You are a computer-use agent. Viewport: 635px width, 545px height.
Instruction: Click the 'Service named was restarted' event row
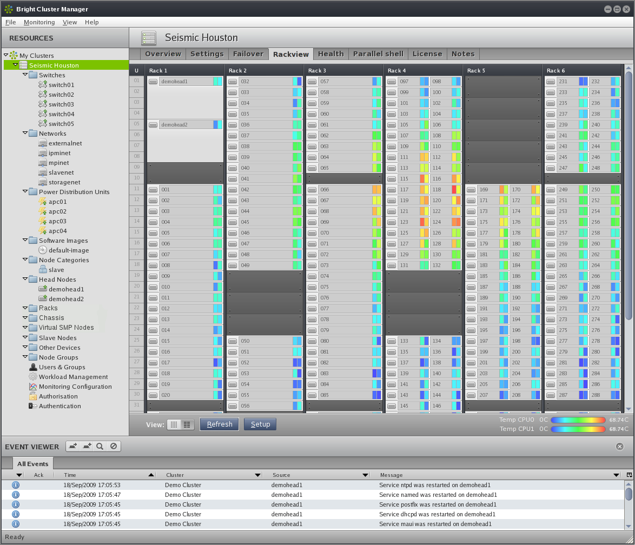point(313,495)
